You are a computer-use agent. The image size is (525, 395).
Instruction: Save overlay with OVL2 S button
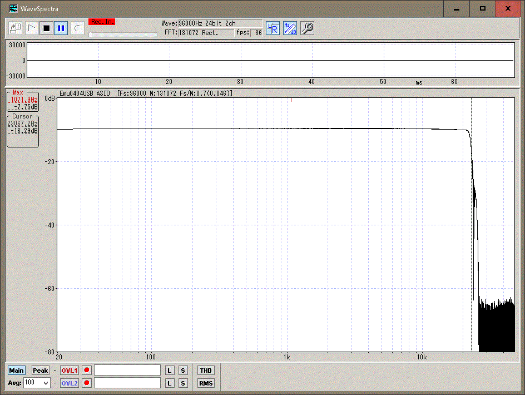[x=183, y=383]
